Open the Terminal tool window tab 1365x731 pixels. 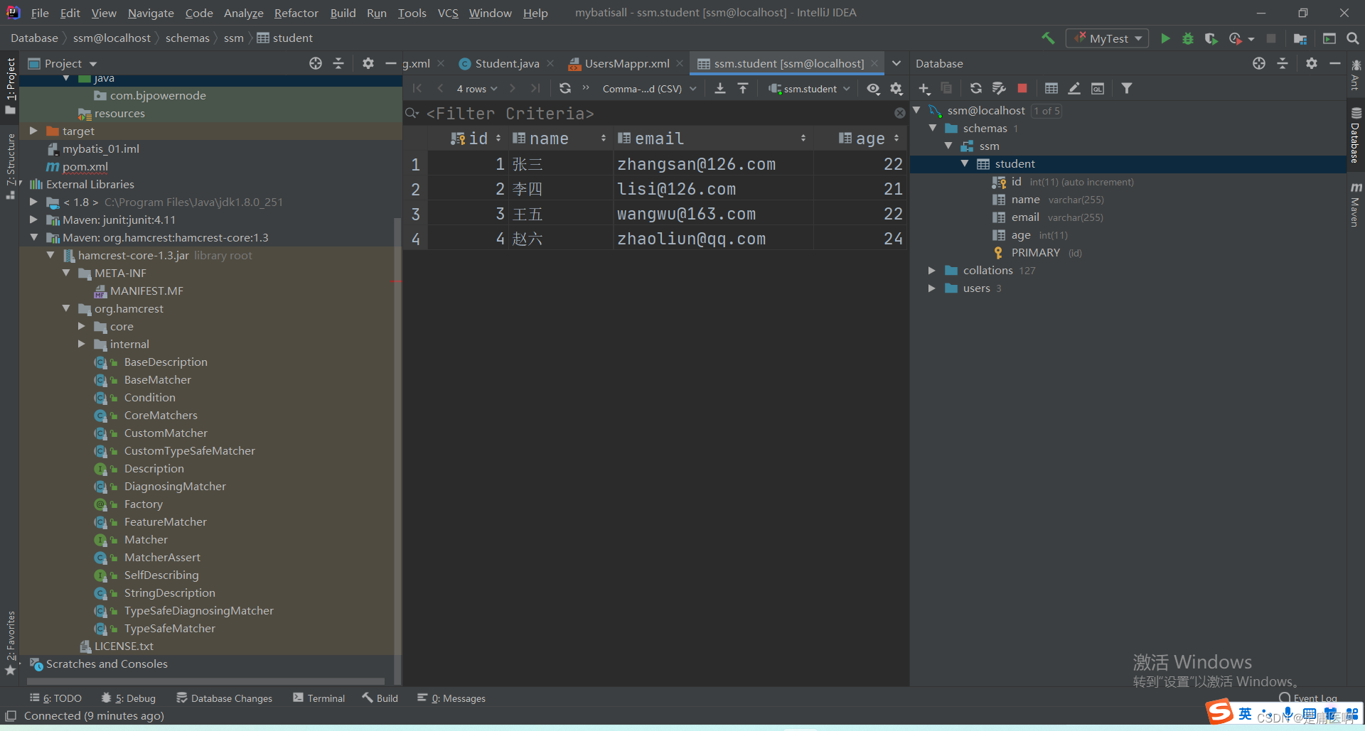[318, 698]
